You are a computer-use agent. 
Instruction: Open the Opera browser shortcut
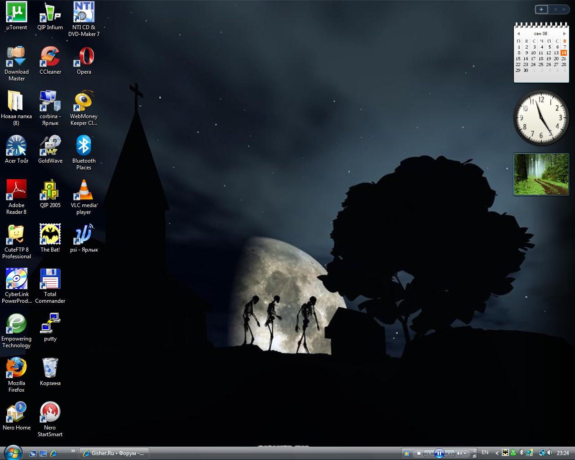[x=84, y=57]
